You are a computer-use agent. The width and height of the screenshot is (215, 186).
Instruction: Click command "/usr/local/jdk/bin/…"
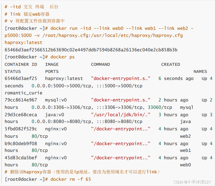121,115
